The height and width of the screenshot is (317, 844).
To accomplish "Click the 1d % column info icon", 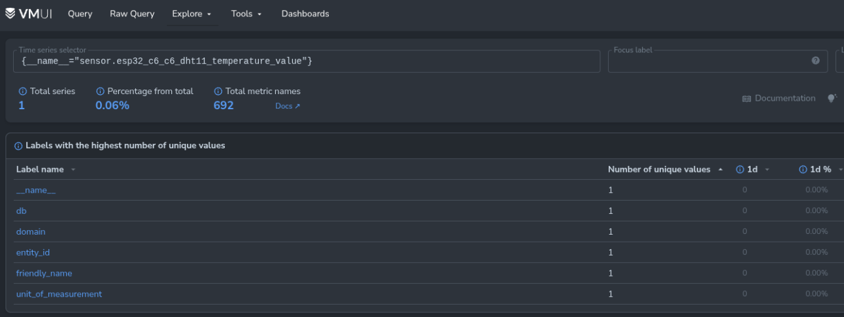I will (x=803, y=169).
